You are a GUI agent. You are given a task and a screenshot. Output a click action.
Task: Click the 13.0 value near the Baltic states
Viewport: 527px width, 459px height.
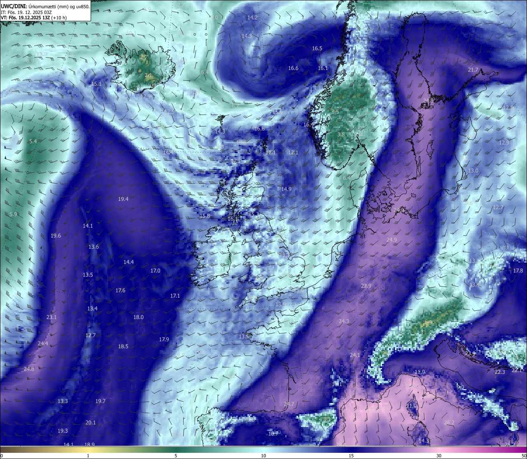coord(473,170)
